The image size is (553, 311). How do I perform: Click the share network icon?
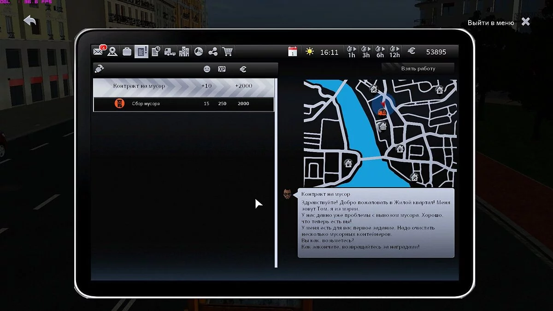point(213,52)
